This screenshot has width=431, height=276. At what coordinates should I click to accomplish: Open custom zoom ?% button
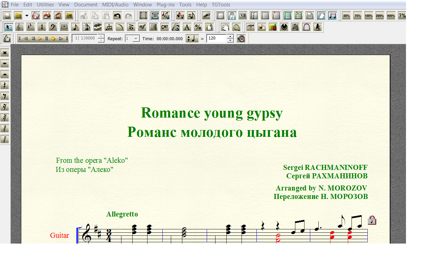coord(402,16)
